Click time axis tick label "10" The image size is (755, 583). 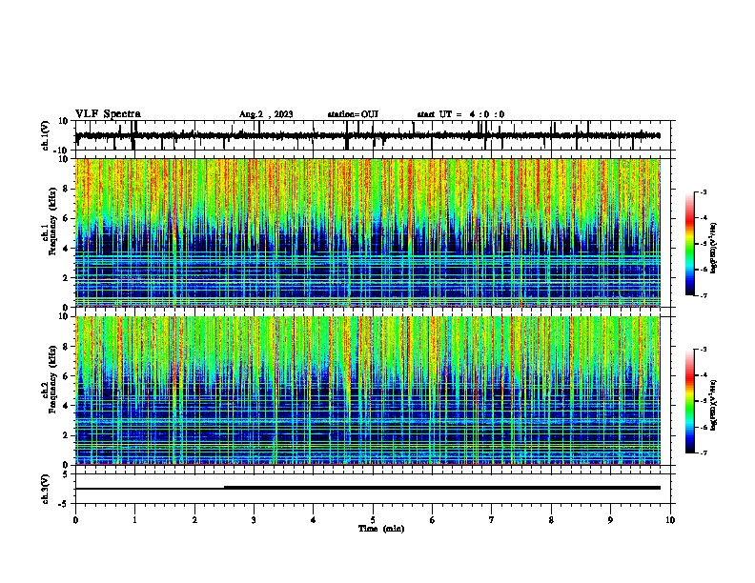[x=670, y=520]
